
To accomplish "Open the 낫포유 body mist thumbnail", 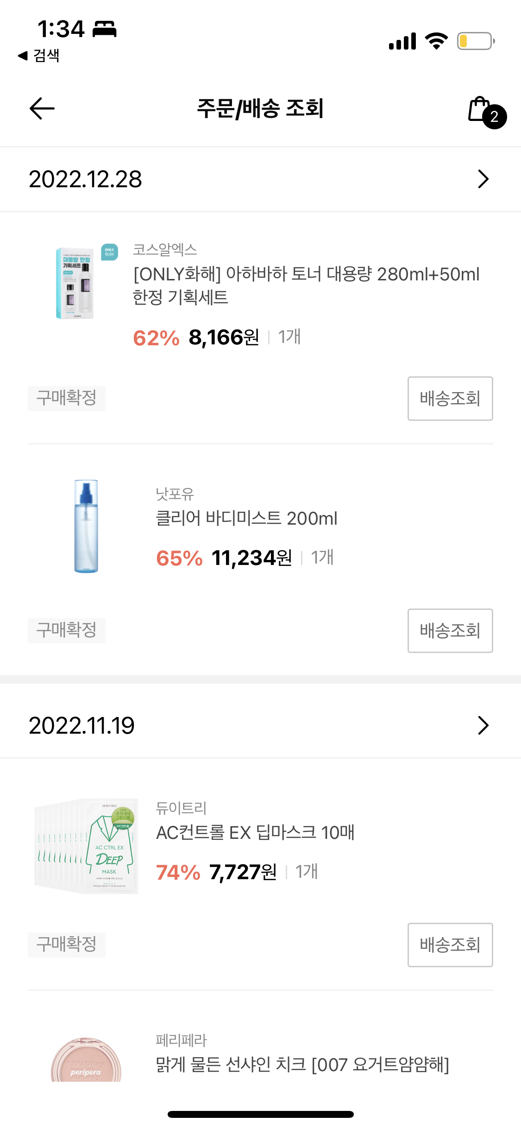I will tap(86, 526).
